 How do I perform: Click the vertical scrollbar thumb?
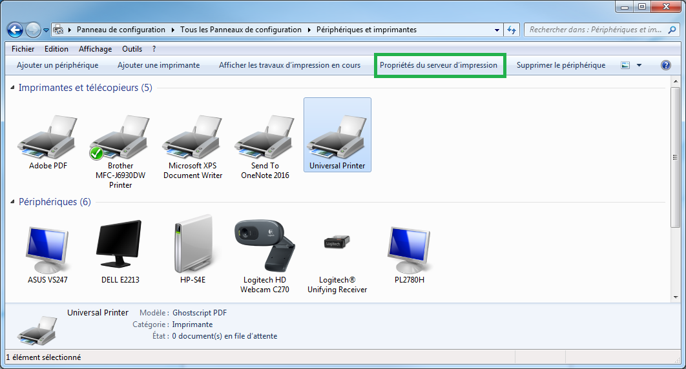click(x=675, y=157)
